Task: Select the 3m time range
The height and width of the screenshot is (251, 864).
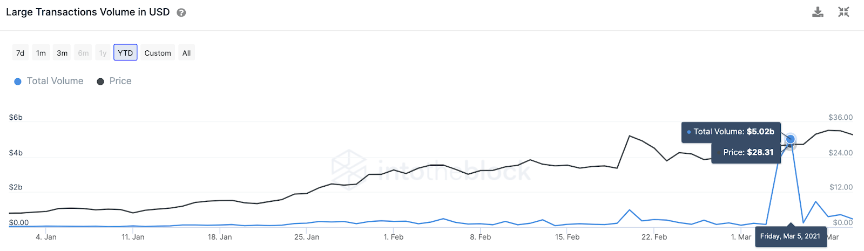Action: click(x=62, y=53)
